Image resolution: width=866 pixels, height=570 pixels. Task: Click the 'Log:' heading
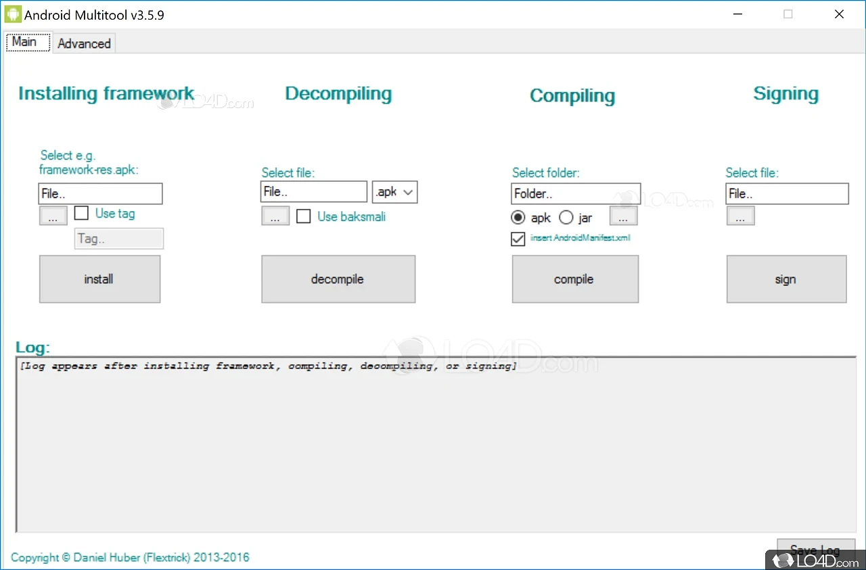click(33, 348)
